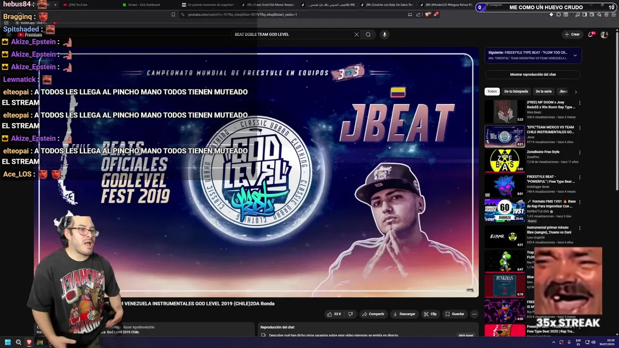Open options for Formato FMS 1VS1 video
The height and width of the screenshot is (348, 619).
[x=579, y=202]
